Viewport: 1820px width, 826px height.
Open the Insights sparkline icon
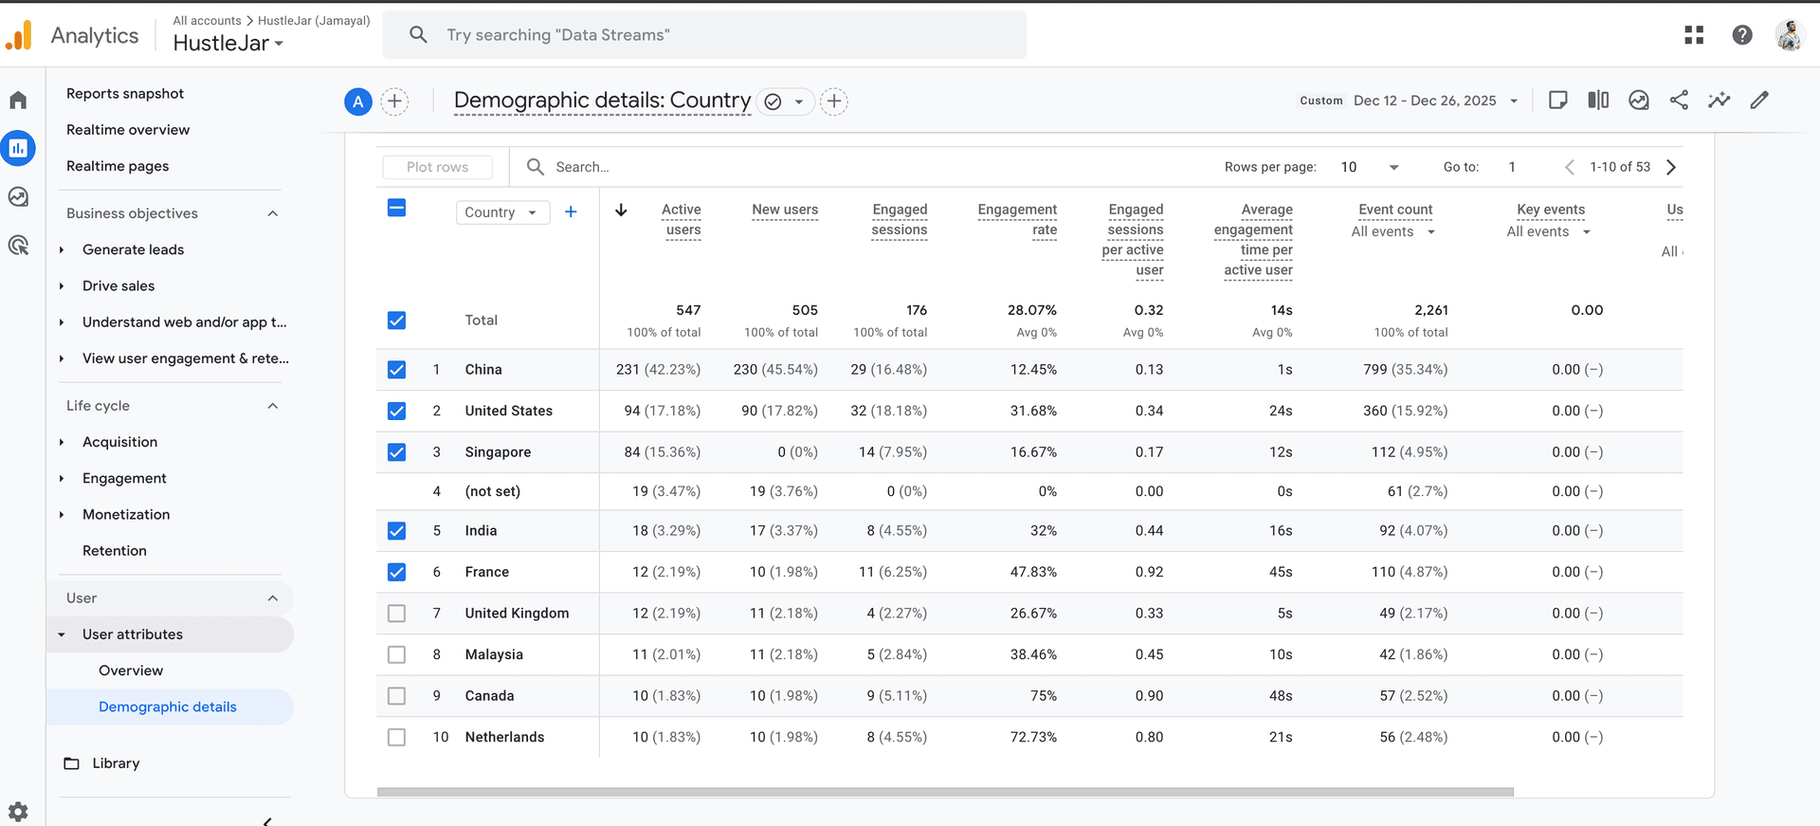tap(1719, 101)
